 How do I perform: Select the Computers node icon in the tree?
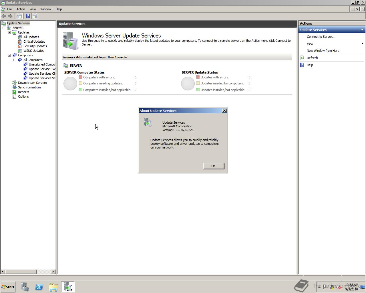pyautogui.click(x=15, y=55)
